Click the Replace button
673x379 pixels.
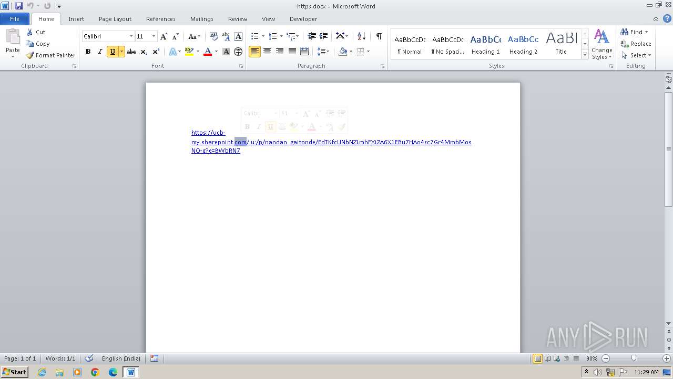tap(636, 44)
